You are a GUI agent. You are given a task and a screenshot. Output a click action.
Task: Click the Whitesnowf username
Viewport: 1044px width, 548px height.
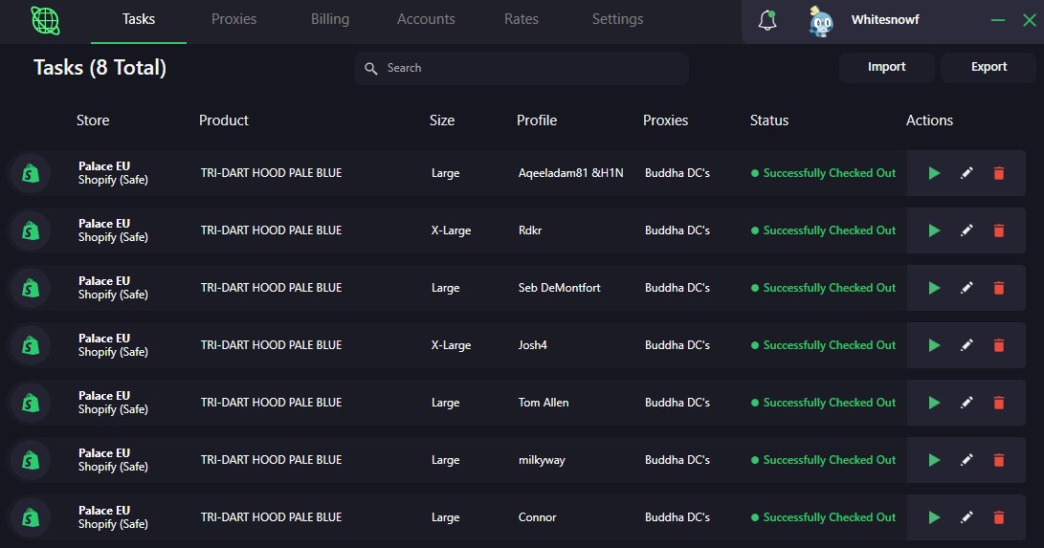[885, 20]
